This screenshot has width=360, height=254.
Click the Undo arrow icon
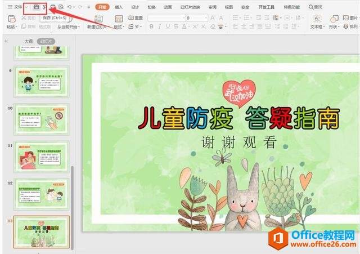[x=69, y=7]
